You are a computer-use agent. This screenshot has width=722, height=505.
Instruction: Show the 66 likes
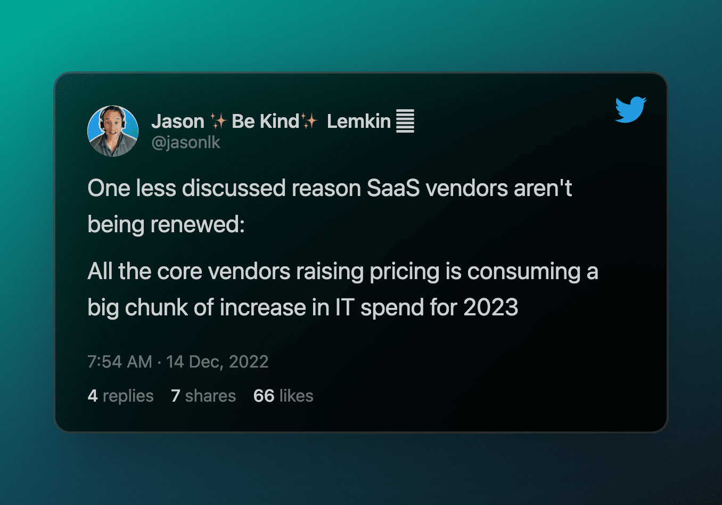(283, 396)
